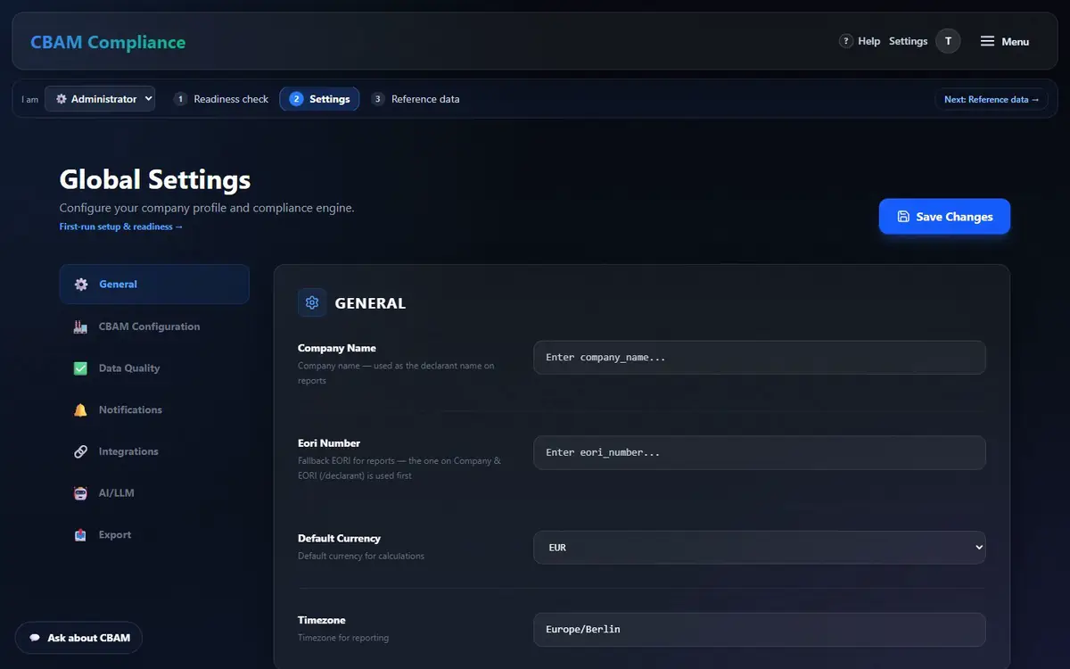Go to Readiness check step

(220, 99)
